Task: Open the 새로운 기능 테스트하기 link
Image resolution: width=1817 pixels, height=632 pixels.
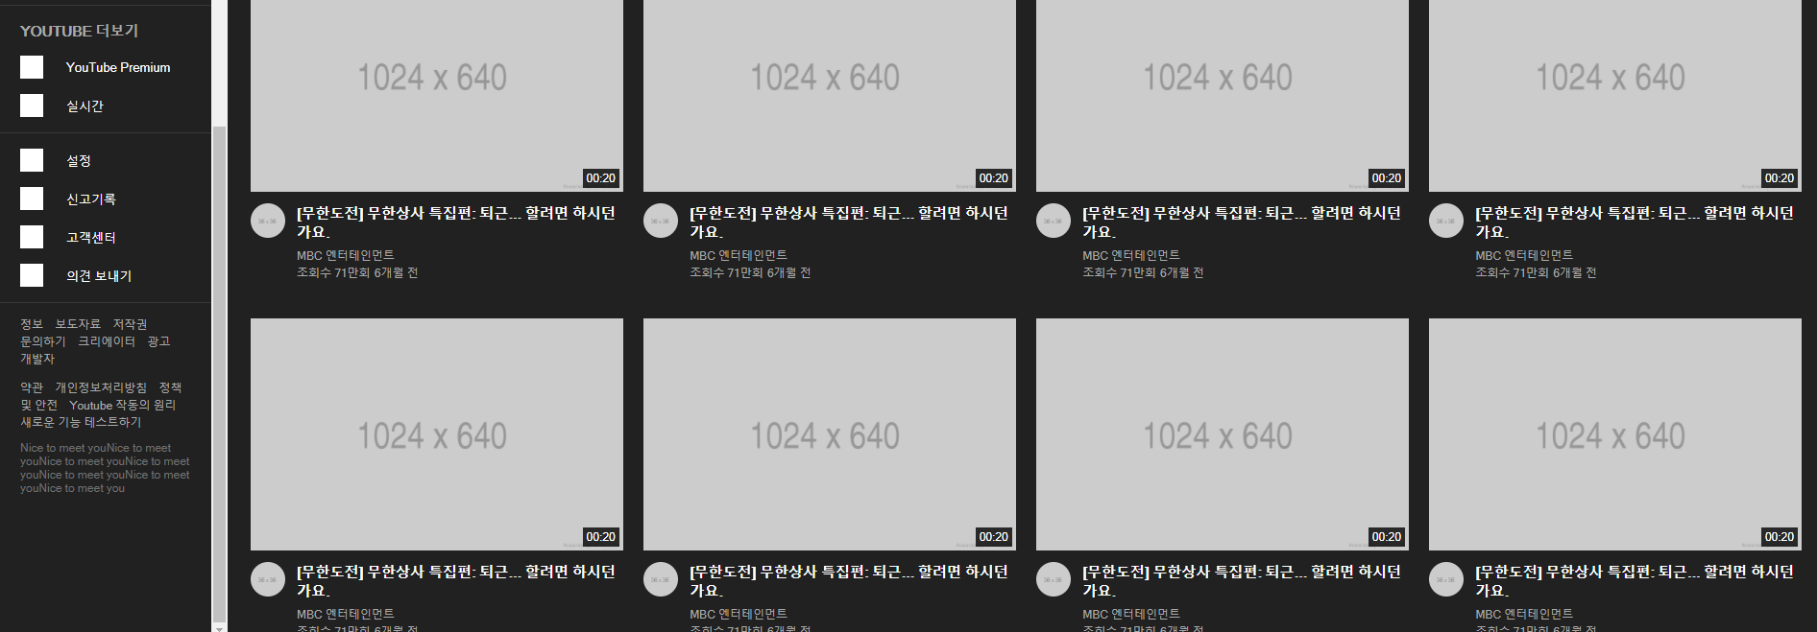Action: pos(81,422)
